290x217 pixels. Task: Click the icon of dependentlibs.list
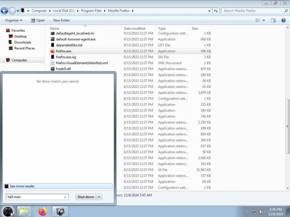tap(52, 45)
